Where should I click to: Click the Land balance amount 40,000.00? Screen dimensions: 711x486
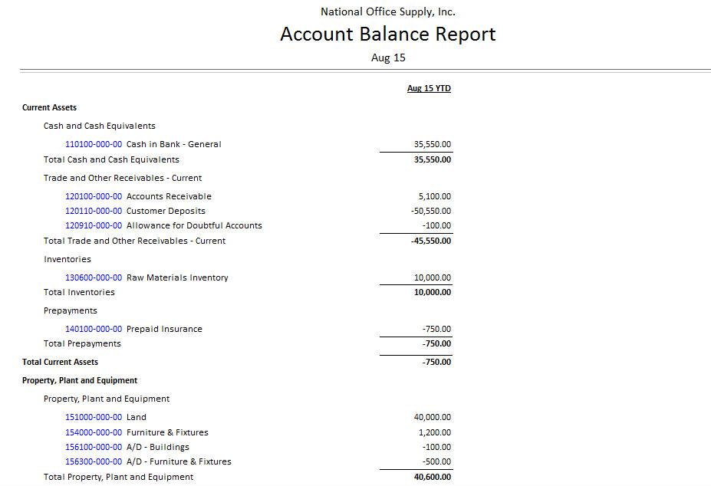point(433,417)
